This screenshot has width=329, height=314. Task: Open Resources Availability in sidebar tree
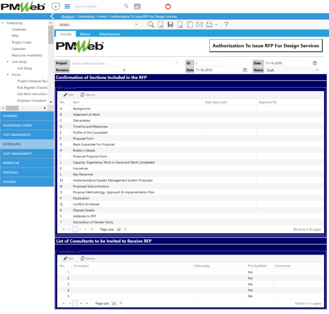point(27,55)
